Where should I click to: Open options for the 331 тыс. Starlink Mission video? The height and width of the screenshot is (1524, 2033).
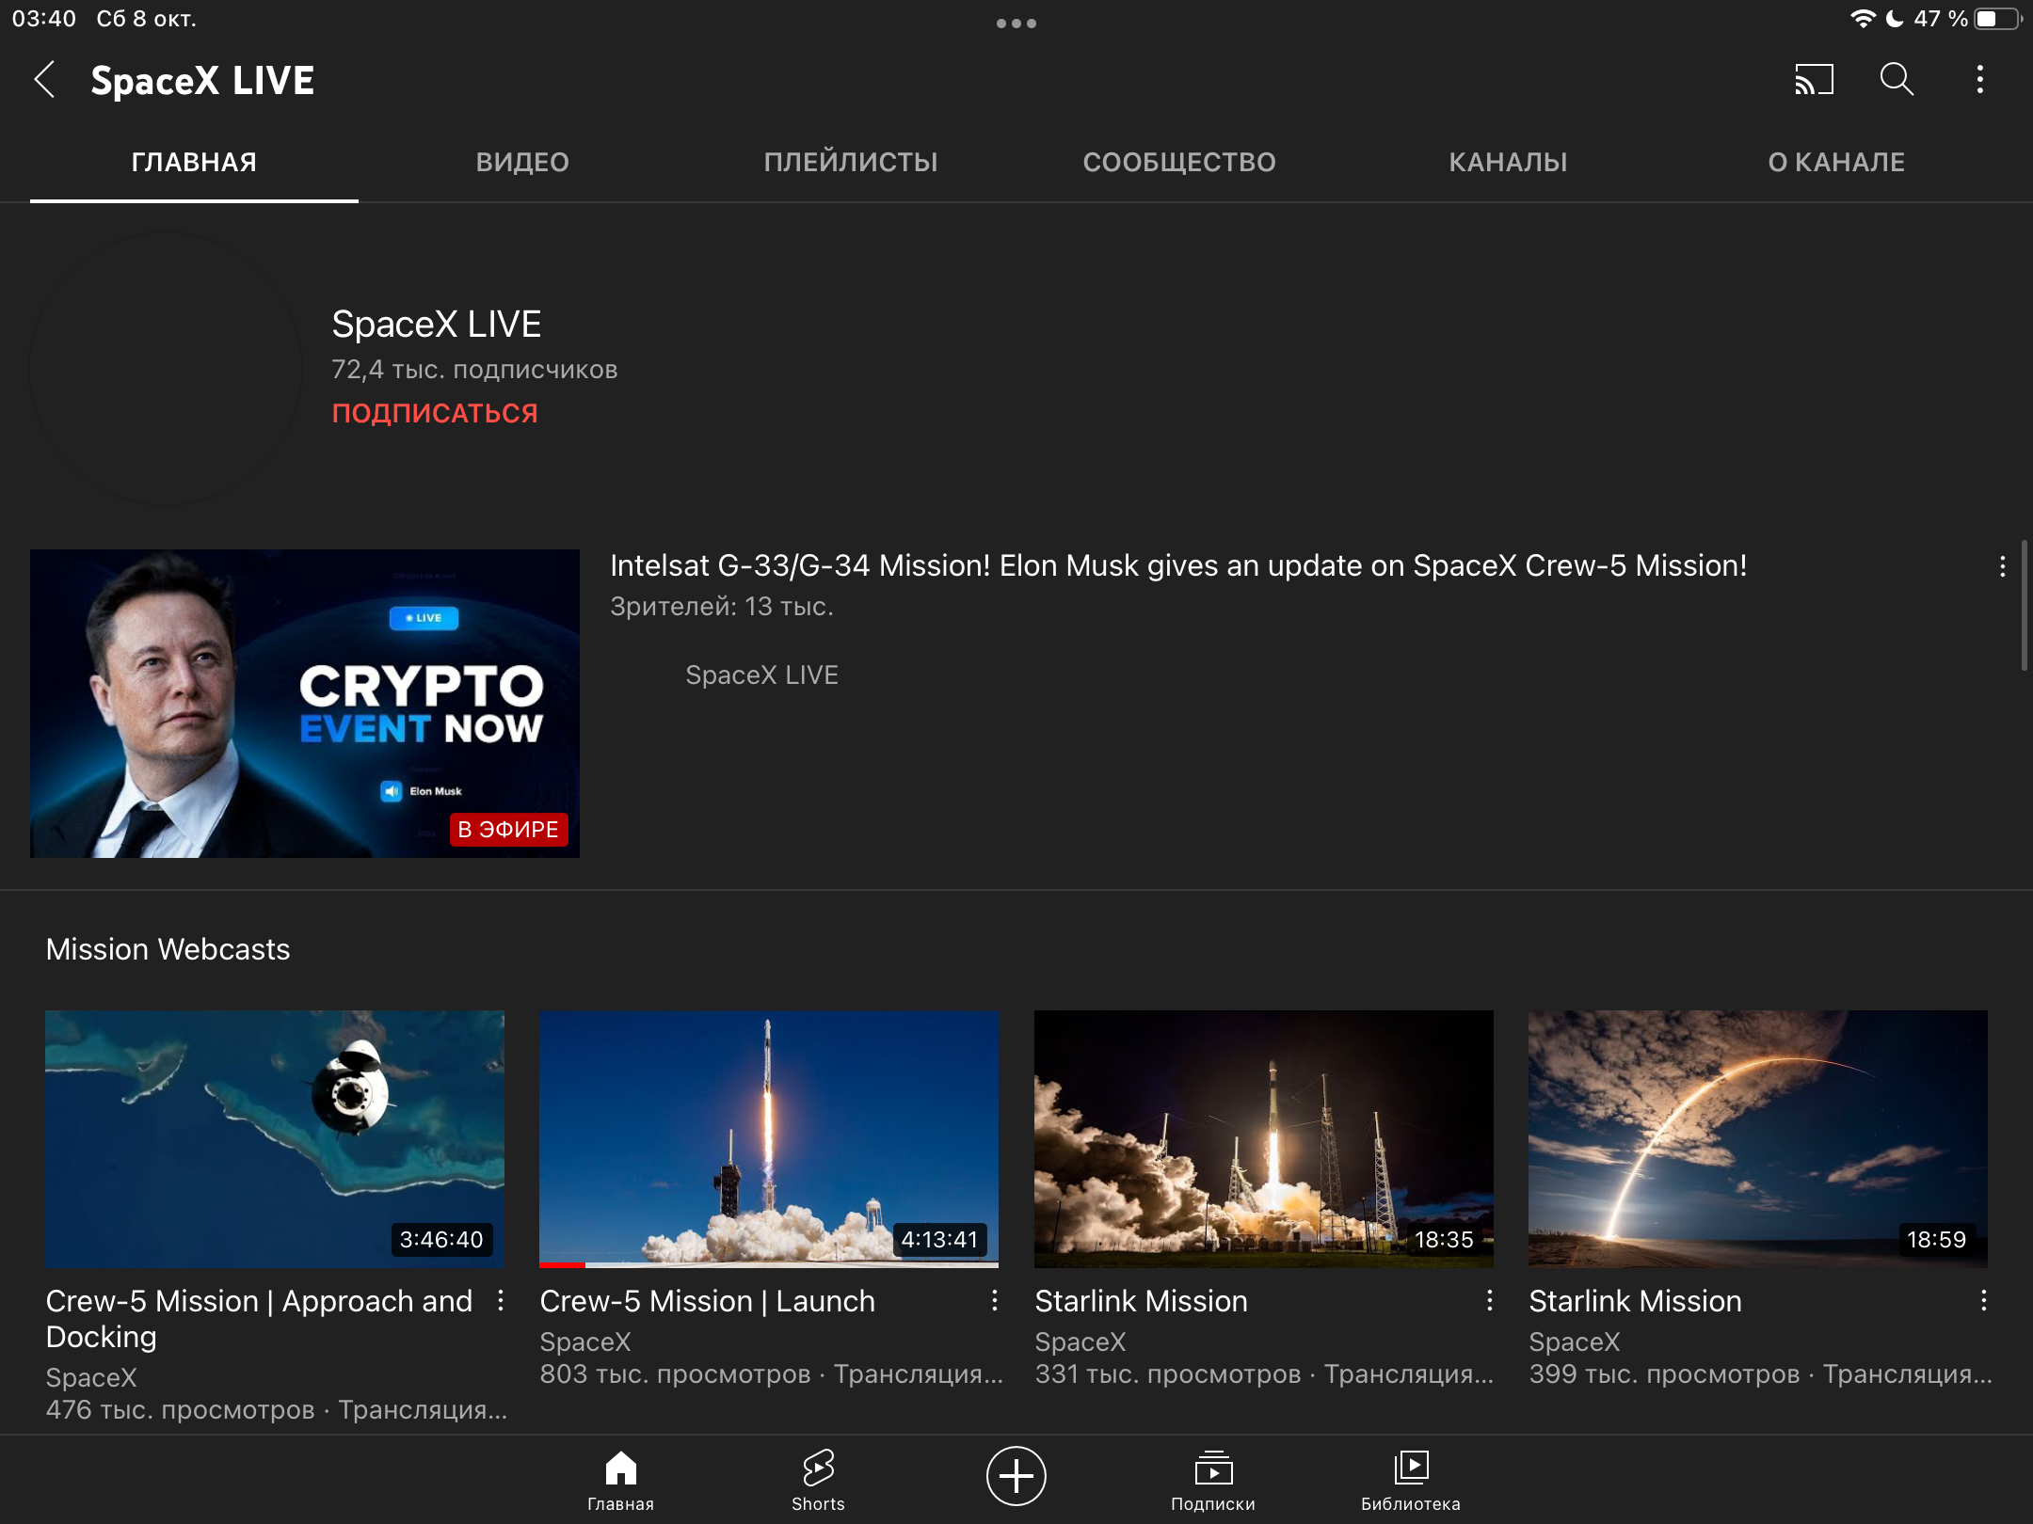coord(1489,1301)
